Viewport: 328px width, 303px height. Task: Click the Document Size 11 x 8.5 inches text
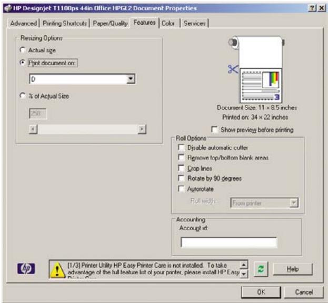coord(257,108)
